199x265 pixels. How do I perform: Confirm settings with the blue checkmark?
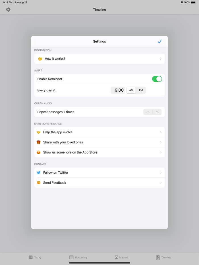[x=159, y=41]
